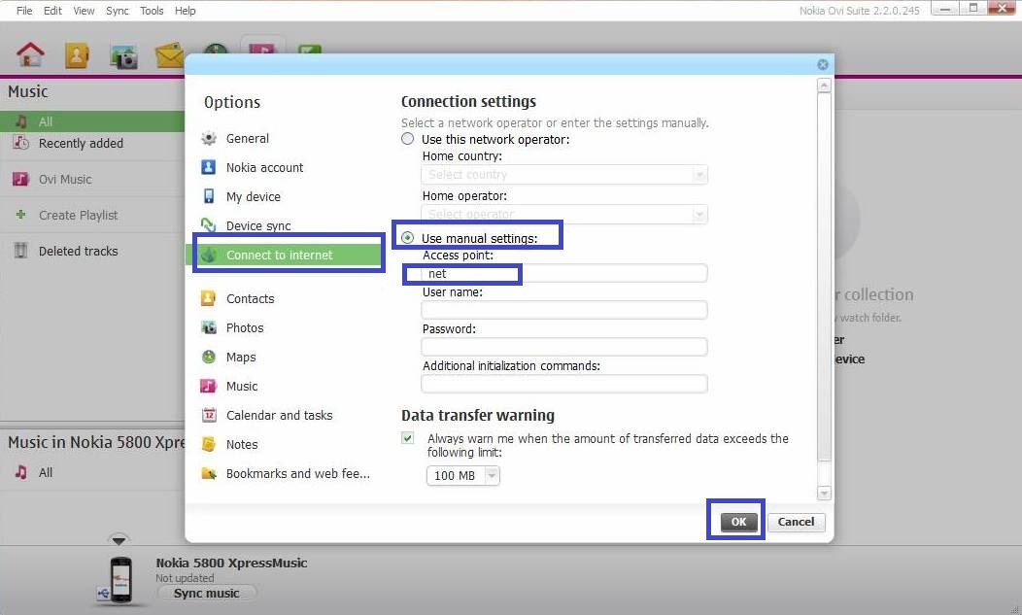The width and height of the screenshot is (1022, 615).
Task: Close the Options dialog with X icon
Action: click(x=823, y=64)
